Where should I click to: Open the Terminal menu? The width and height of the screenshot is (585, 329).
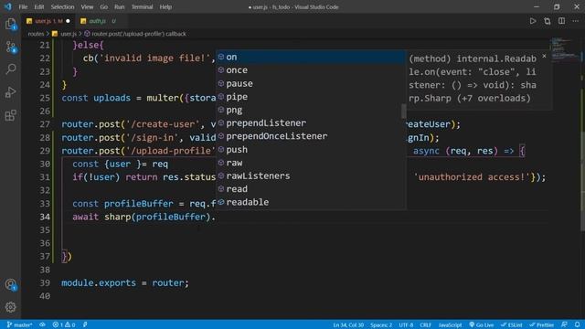click(142, 6)
